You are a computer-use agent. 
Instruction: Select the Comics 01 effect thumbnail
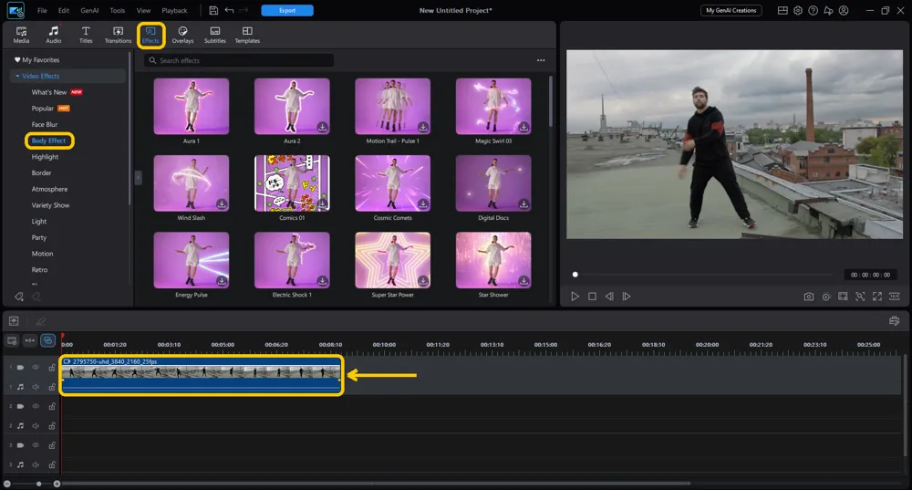(292, 182)
